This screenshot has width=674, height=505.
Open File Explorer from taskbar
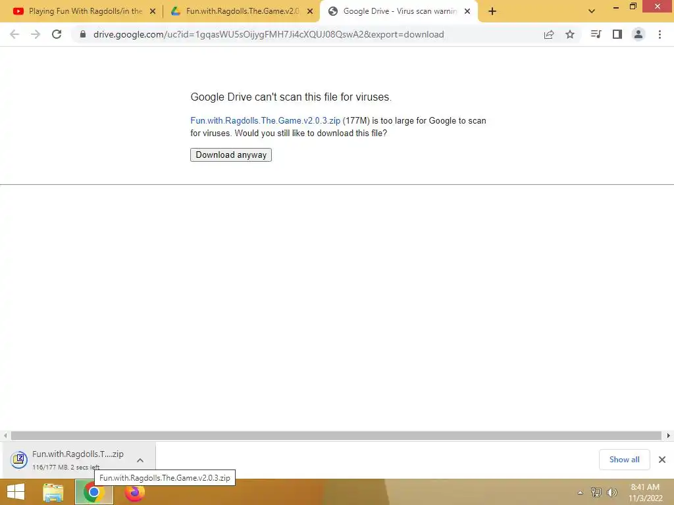tap(53, 492)
